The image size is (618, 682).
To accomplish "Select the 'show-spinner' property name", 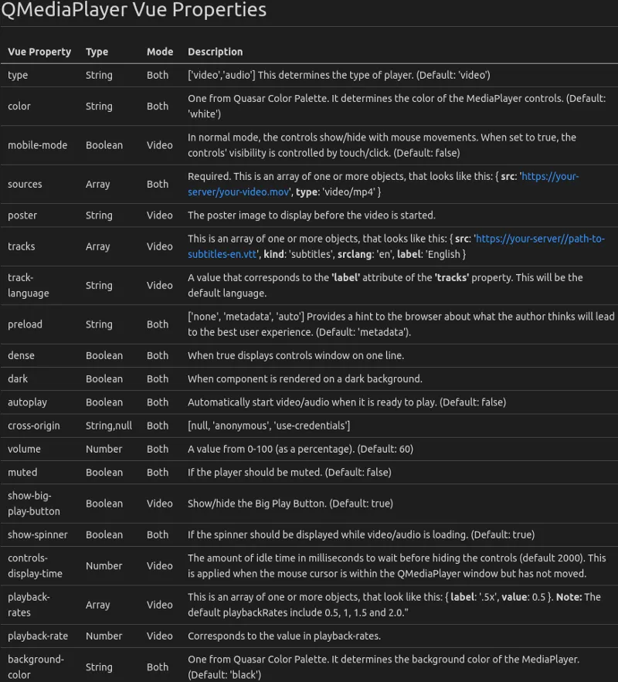I will 37,534.
